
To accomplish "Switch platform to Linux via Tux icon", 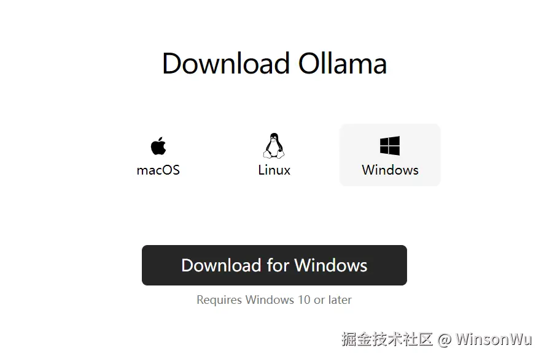I will (274, 146).
